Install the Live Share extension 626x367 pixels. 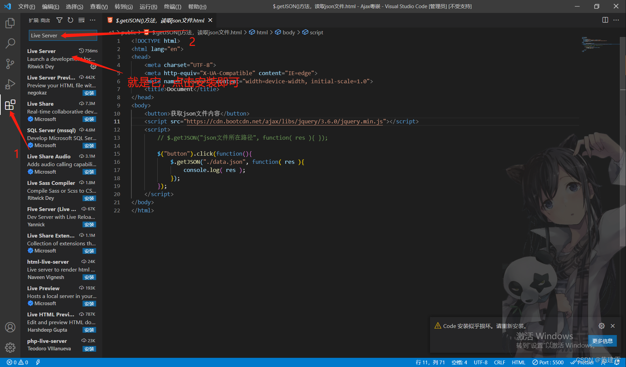(x=89, y=119)
